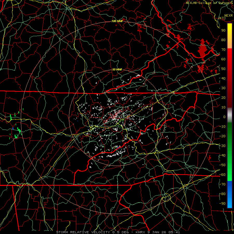Select the -80 scale value
This screenshot has height=234, width=234.
point(223,194)
